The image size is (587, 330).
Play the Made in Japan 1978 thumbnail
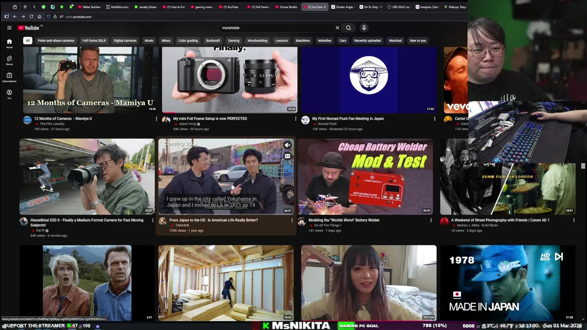508,283
